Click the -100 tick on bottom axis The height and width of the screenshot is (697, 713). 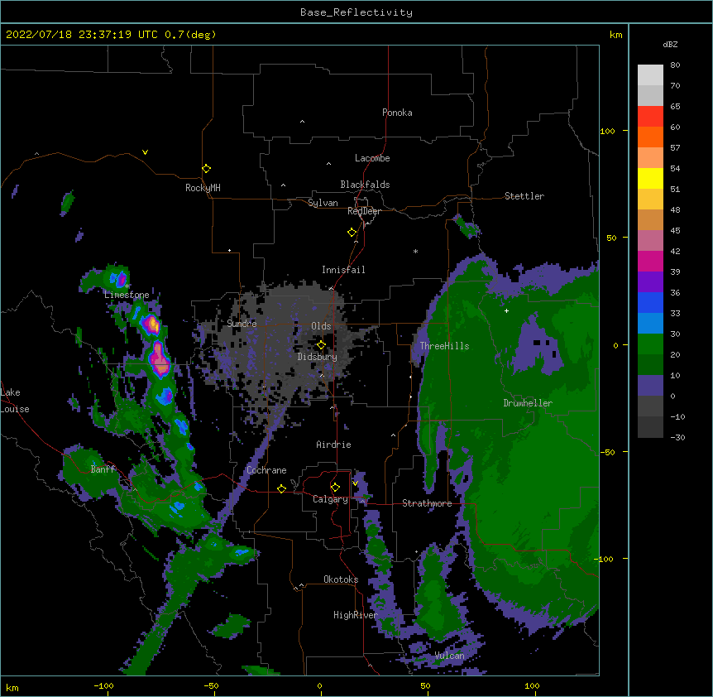[104, 685]
